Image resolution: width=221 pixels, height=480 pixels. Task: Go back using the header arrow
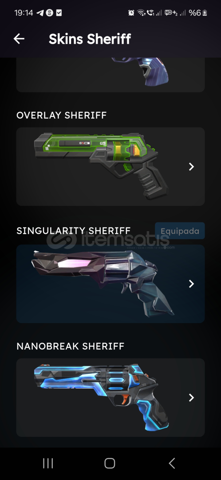[x=19, y=39]
